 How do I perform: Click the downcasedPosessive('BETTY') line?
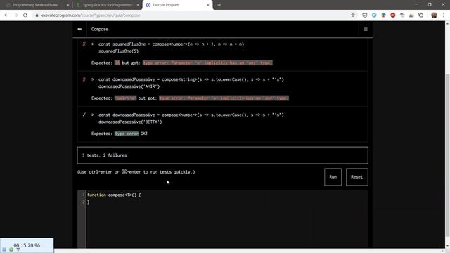coord(130,122)
